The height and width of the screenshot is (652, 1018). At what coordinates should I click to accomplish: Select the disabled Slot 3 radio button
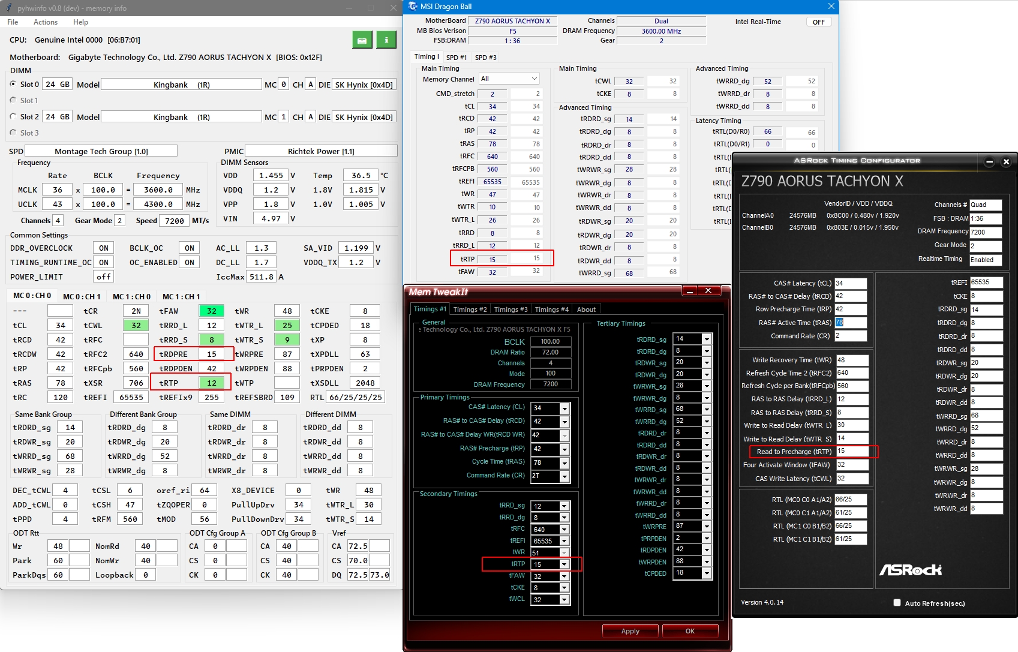[x=13, y=133]
